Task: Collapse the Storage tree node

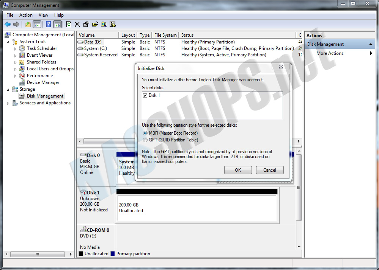Action: coord(8,90)
